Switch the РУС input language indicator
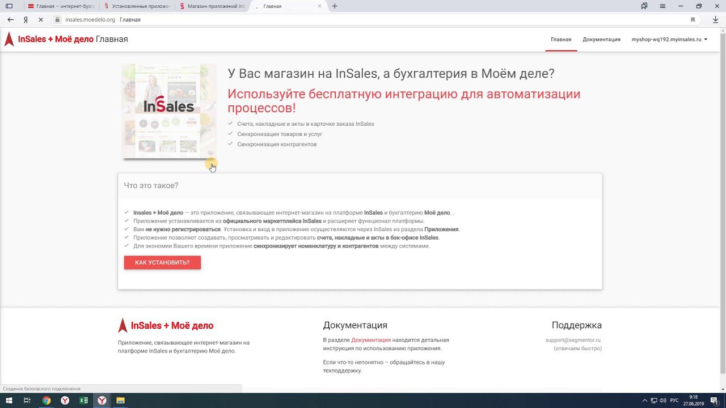Image resolution: width=726 pixels, height=408 pixels. tap(674, 401)
